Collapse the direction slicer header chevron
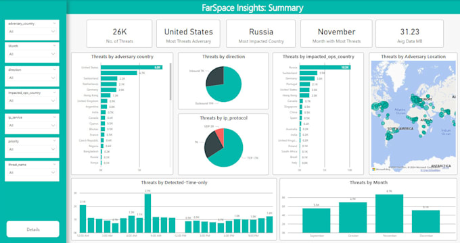Image resolution: width=460 pixels, height=243 pixels. [54, 70]
